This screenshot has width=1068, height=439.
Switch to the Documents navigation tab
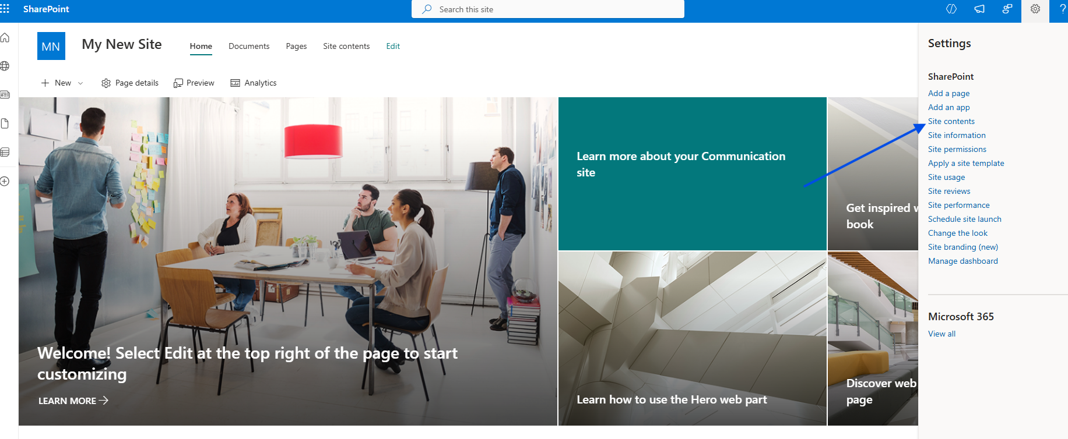249,46
